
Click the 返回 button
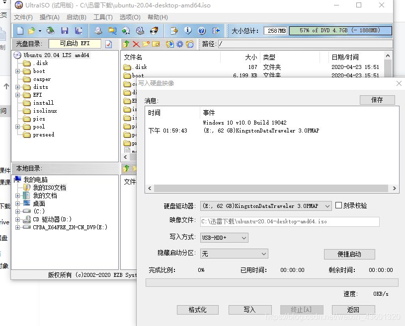(353, 310)
